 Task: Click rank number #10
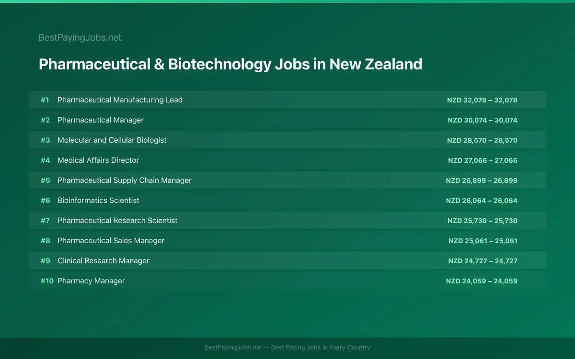(x=47, y=281)
